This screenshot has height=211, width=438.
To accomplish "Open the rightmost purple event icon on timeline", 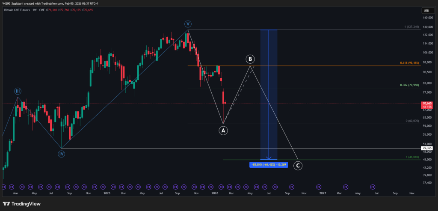I will 373,187.
